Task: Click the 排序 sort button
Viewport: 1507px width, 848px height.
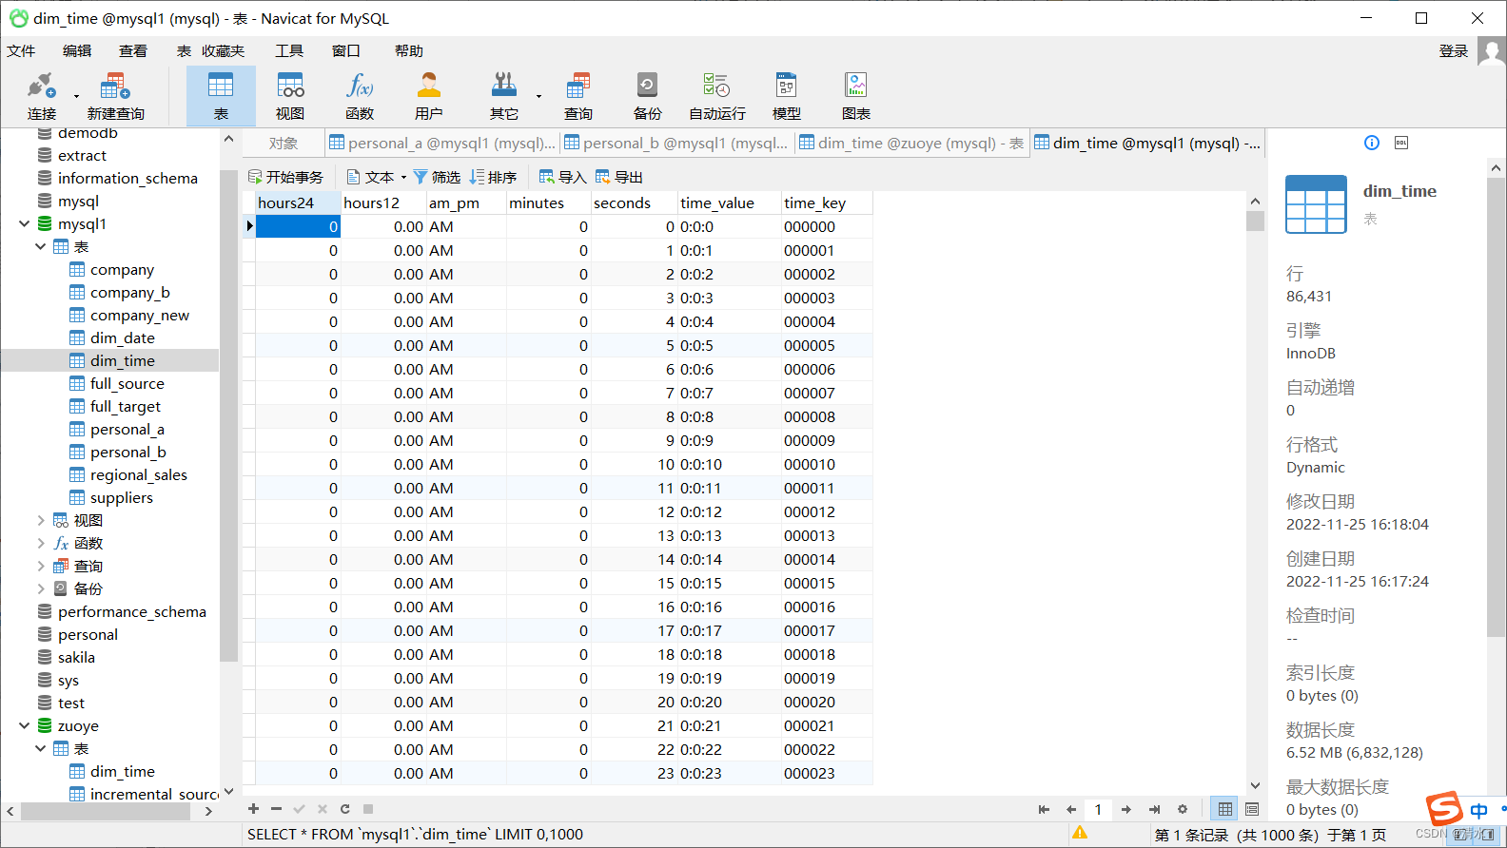Action: click(x=493, y=177)
